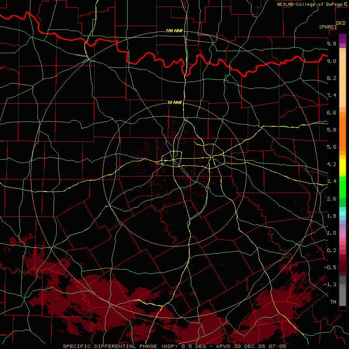Click the DKD label above the color scale

click(341, 23)
